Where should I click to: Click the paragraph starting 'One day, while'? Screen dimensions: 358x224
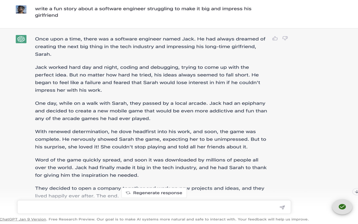pos(151,111)
